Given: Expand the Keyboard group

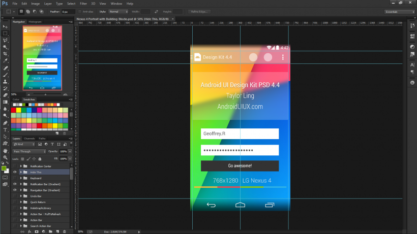Looking at the screenshot, I should point(21,178).
